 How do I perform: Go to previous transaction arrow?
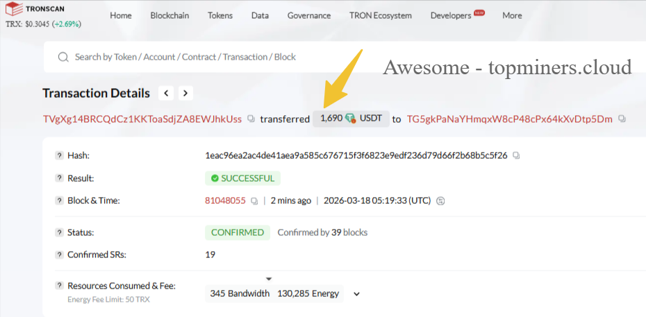[166, 94]
